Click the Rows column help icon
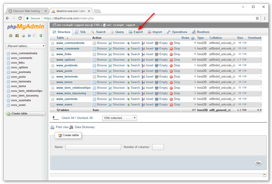 coord(193,38)
